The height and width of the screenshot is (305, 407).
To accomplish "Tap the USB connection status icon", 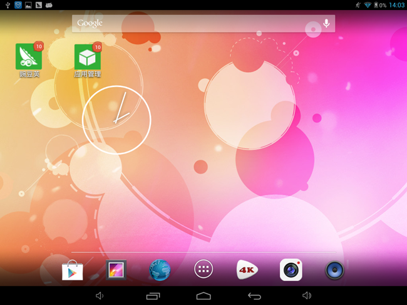I will coord(8,5).
